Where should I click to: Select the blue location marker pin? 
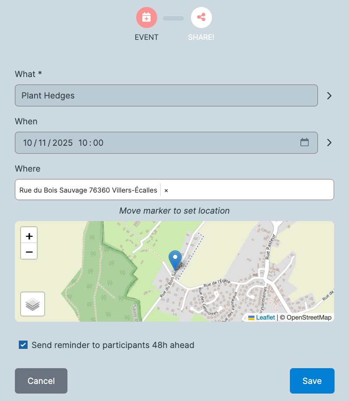click(175, 260)
